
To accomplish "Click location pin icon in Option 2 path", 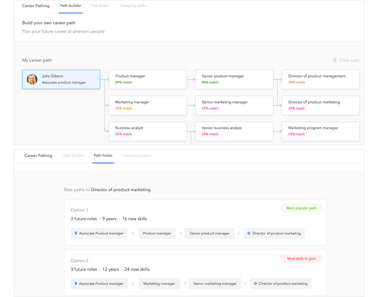I will pos(76,284).
